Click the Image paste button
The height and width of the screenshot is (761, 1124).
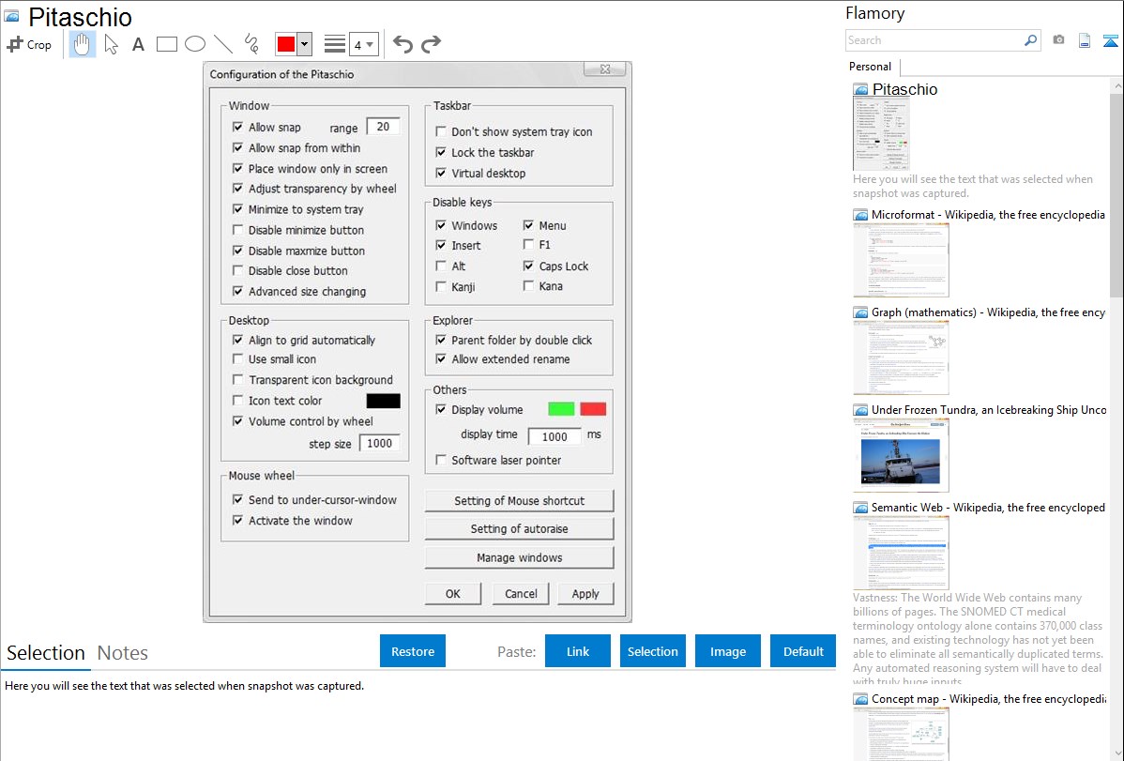pyautogui.click(x=727, y=651)
